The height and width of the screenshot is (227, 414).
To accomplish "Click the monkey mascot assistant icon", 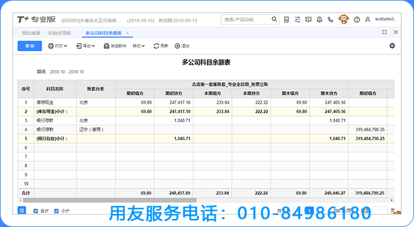I will (x=343, y=19).
